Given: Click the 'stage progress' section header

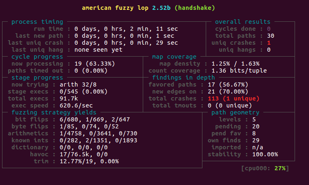Looking at the screenshot, I should pos(37,78).
